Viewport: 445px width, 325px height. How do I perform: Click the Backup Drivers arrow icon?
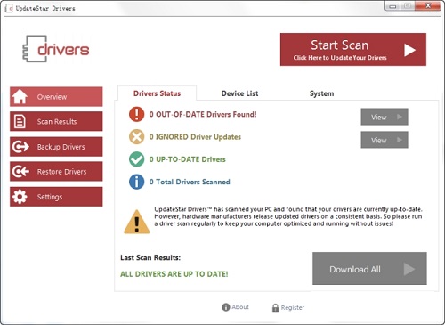click(x=20, y=147)
